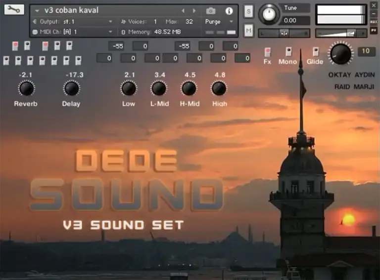Click the L-Mid EQ knob
The image size is (380, 280).
(x=159, y=88)
